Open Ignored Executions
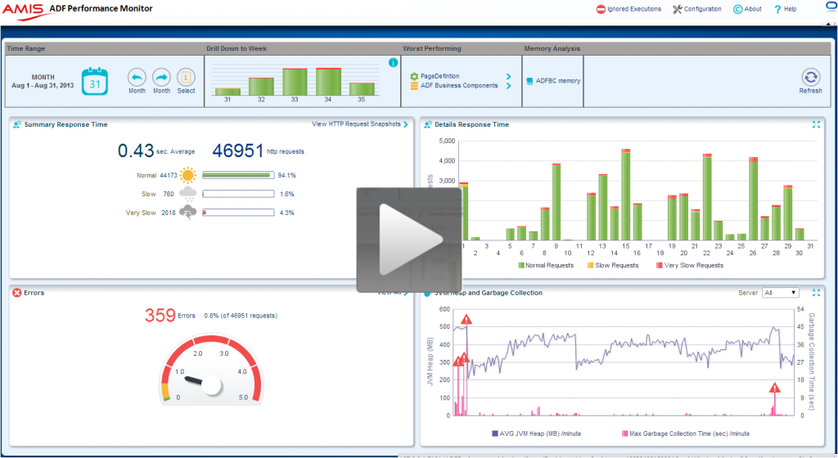Screen dimensions: 838x458 point(628,9)
